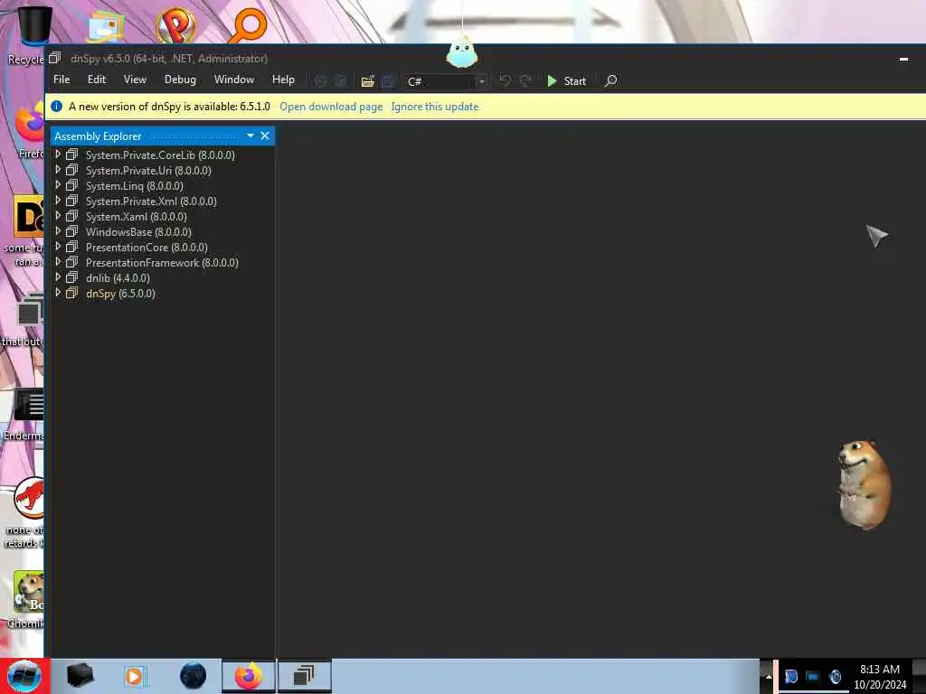Select System.Private.CoreLib (8.0.0.0) assembly
Viewport: 926px width, 694px height.
coord(160,155)
